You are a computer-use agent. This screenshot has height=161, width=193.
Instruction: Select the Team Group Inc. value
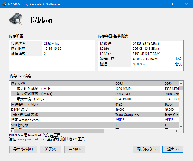(x=127, y=115)
